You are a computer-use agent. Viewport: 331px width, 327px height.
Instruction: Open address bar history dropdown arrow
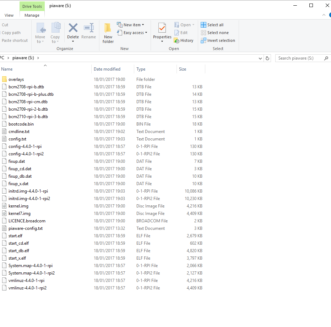[260, 58]
